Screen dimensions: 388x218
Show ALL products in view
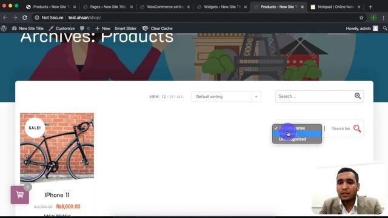180,97
